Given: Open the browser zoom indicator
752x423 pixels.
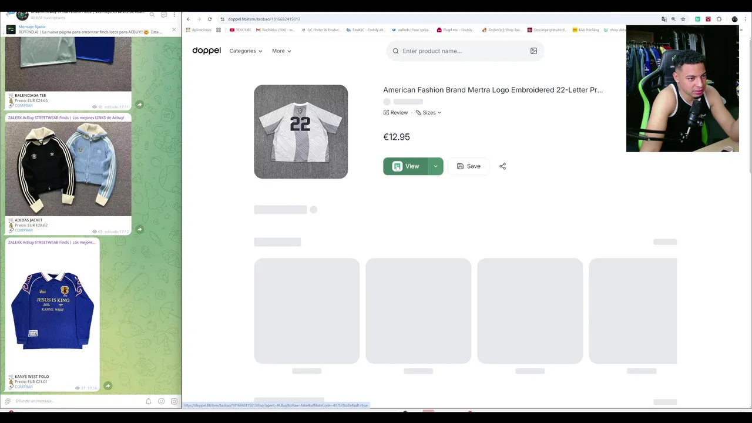Looking at the screenshot, I should pyautogui.click(x=673, y=19).
